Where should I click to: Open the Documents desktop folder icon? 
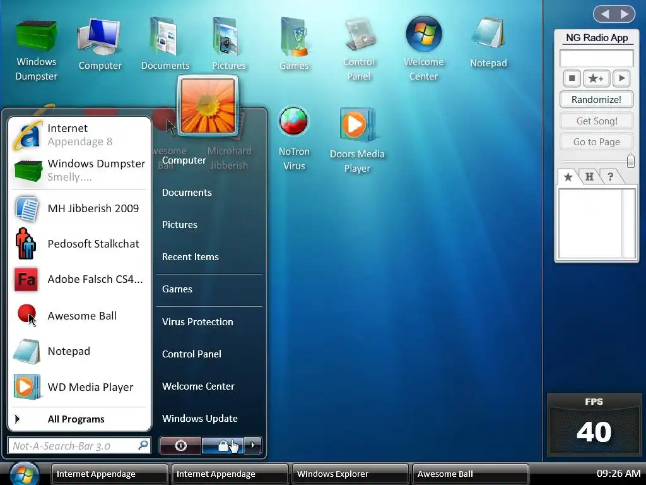165,44
